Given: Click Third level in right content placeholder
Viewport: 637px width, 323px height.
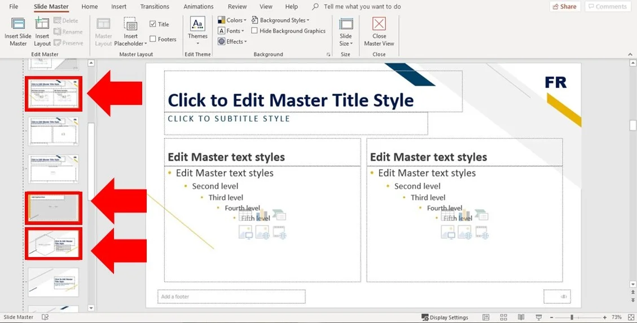Looking at the screenshot, I should 428,198.
